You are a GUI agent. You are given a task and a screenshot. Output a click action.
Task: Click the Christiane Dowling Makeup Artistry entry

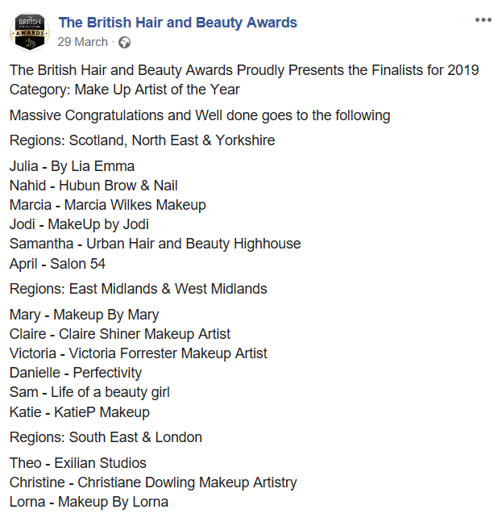coord(153,482)
